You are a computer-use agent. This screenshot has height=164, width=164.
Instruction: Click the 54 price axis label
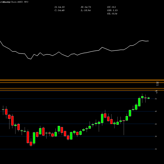tap(156, 99)
